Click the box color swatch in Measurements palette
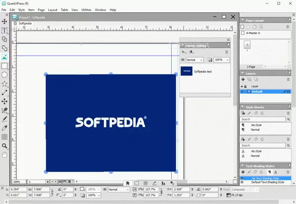The width and height of the screenshot is (296, 204). 82,189
